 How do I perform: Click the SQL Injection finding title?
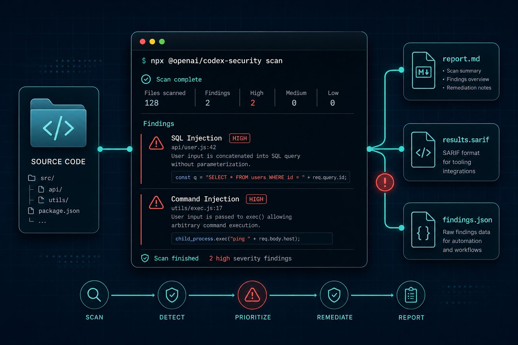coord(197,138)
